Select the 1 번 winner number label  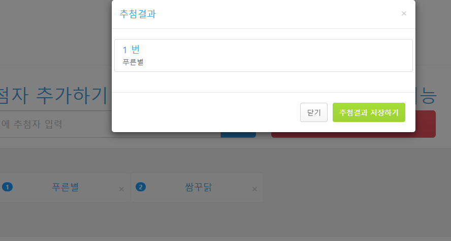(x=131, y=50)
